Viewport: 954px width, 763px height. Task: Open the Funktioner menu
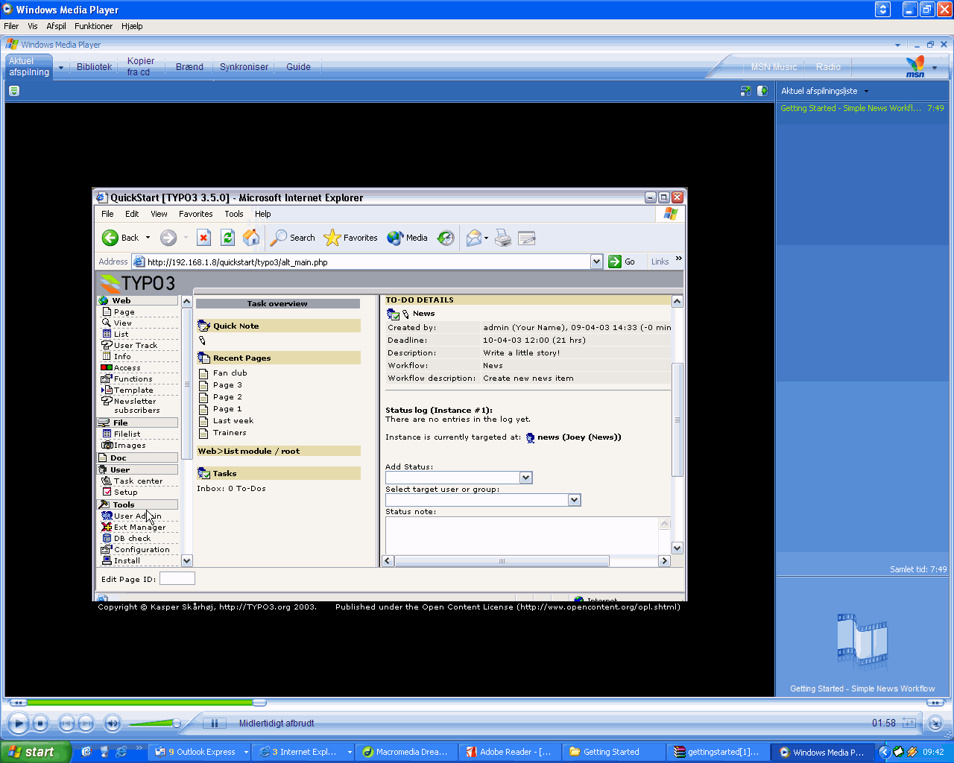(93, 26)
